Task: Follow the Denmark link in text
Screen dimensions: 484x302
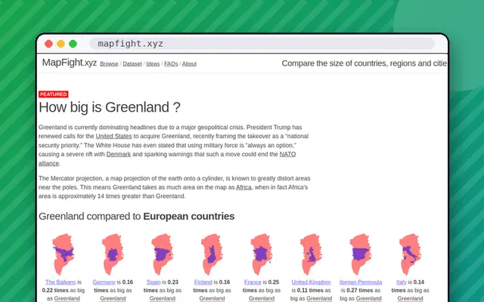Action: pyautogui.click(x=119, y=154)
